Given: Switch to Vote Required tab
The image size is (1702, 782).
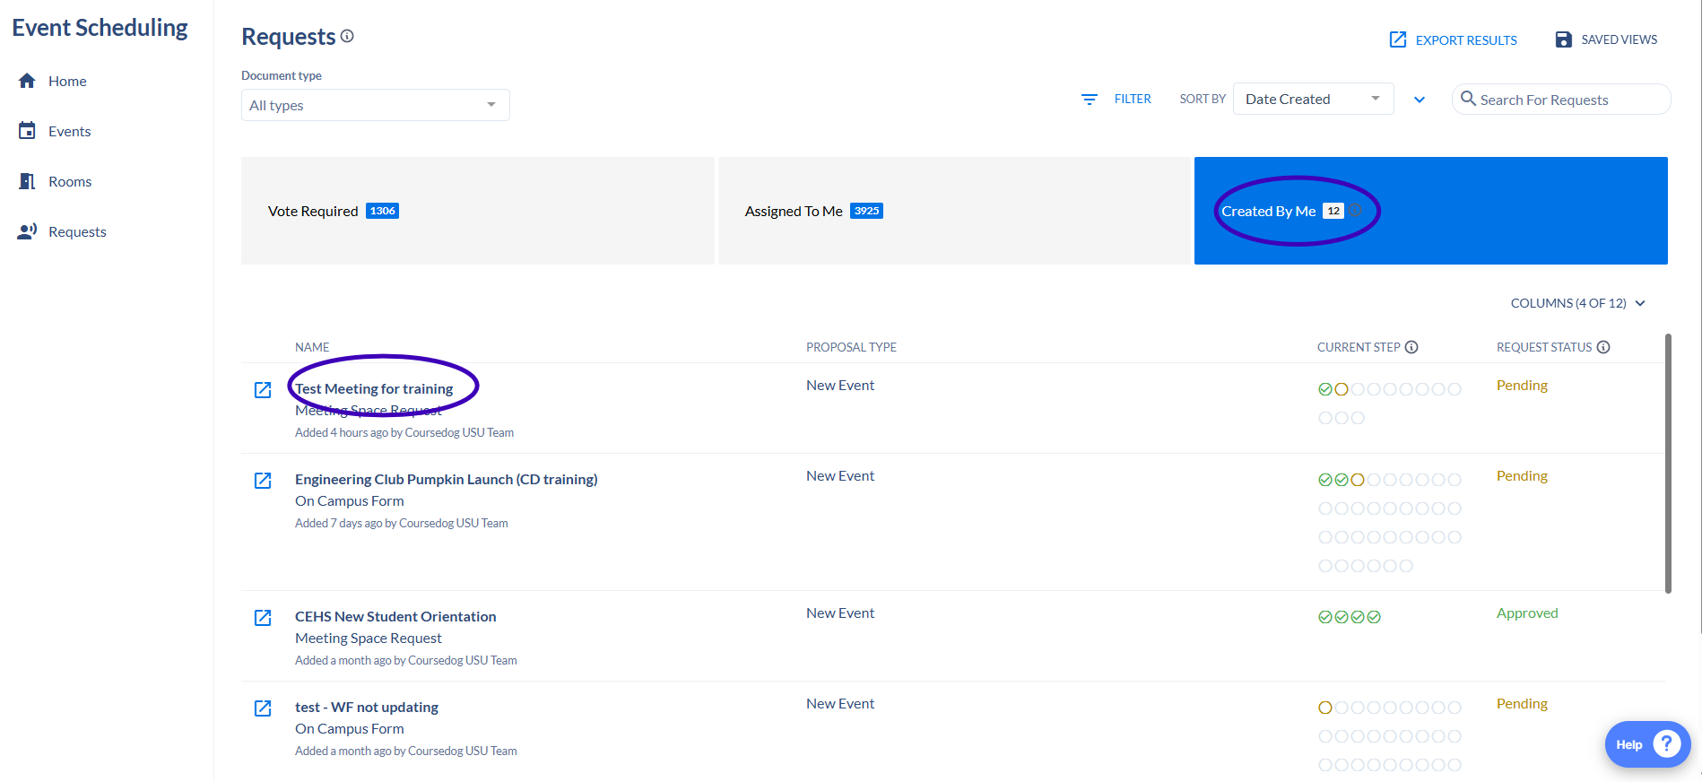Looking at the screenshot, I should click(x=477, y=211).
